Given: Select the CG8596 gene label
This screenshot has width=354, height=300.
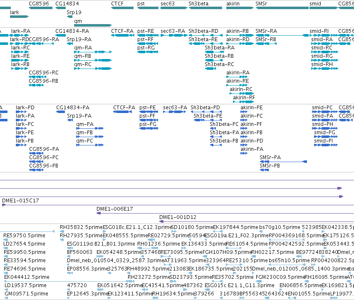Looking at the screenshot, I should click(x=39, y=4).
